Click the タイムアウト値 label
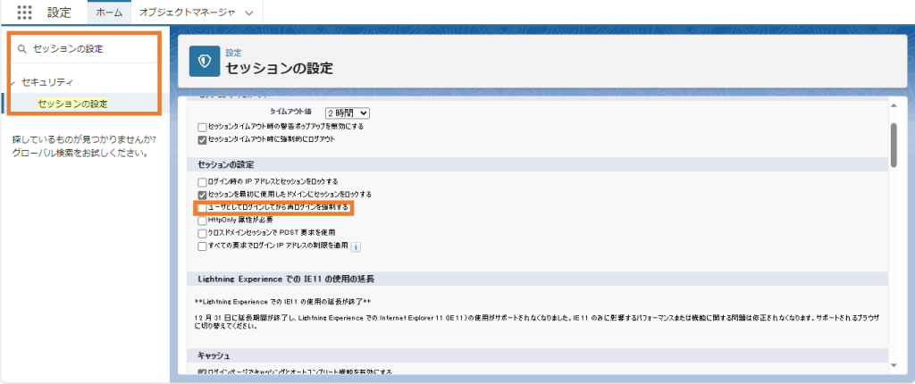The width and height of the screenshot is (915, 384). pyautogui.click(x=290, y=111)
